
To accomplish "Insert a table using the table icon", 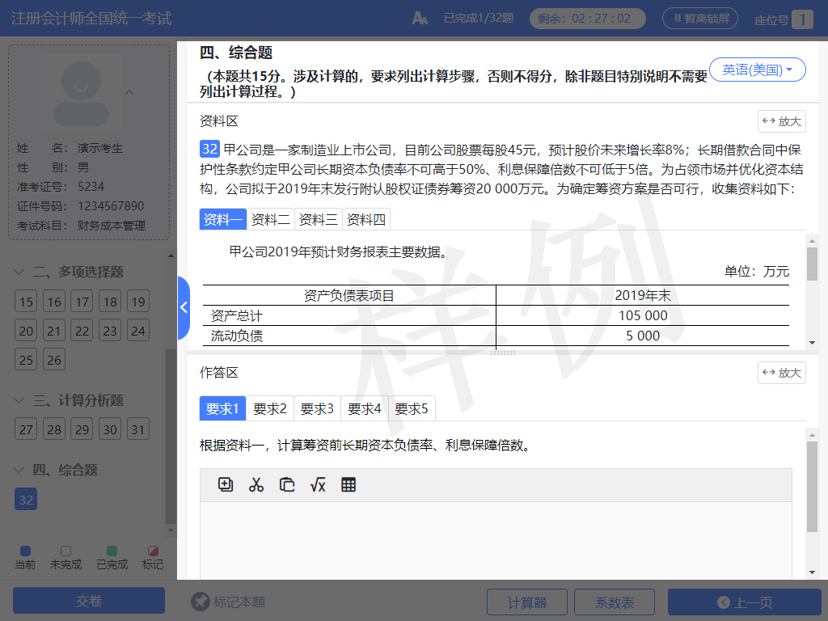I will pyautogui.click(x=348, y=485).
